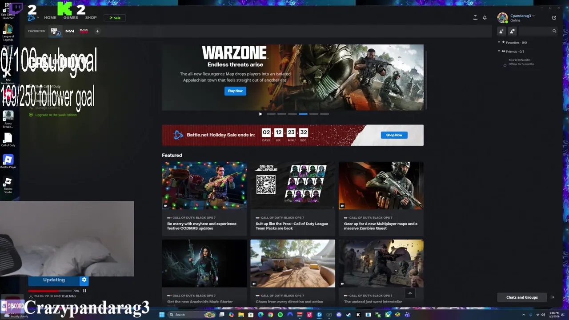569x320 pixels.
Task: Select friend MurkOnNoobs
Action: (x=519, y=62)
